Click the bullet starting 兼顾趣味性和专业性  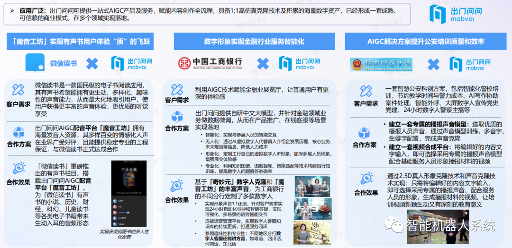tap(244, 239)
